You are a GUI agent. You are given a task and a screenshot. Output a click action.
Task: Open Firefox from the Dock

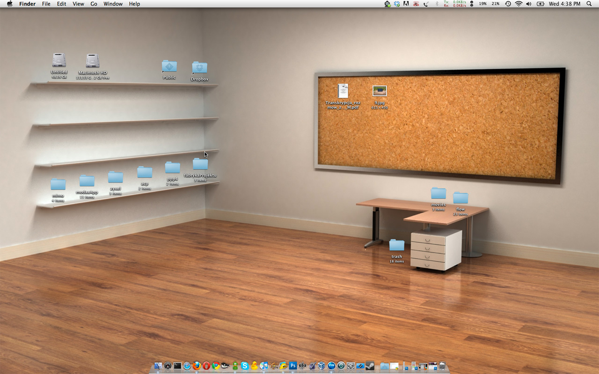(197, 366)
